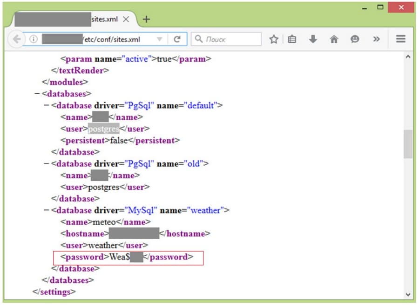Screen dimensions: 419x305
Task: Collapse the databases XML node
Action: pos(37,94)
